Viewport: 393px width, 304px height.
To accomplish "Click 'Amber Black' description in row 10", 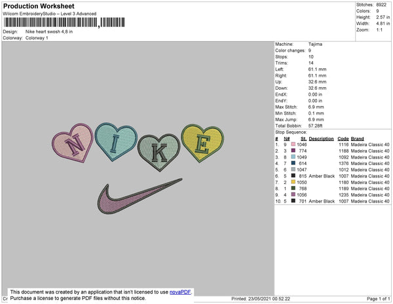I will click(x=322, y=201).
